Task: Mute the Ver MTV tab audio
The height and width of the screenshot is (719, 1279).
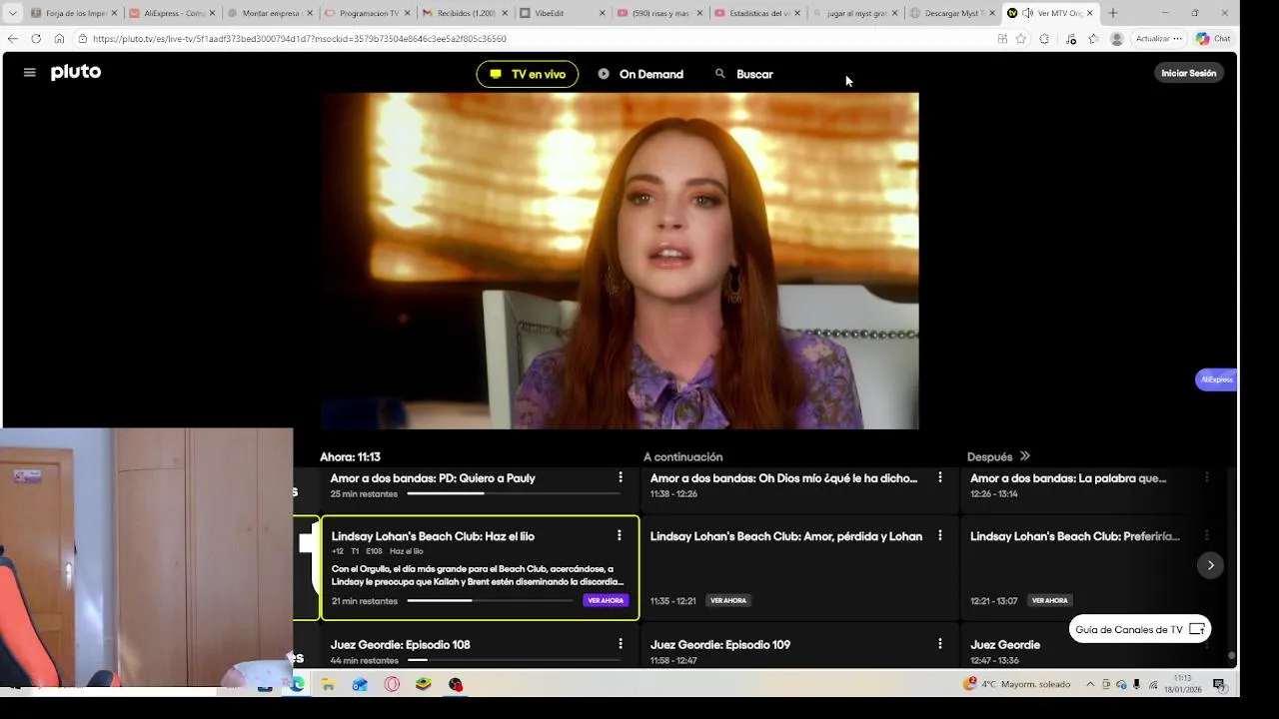Action: 1027,13
